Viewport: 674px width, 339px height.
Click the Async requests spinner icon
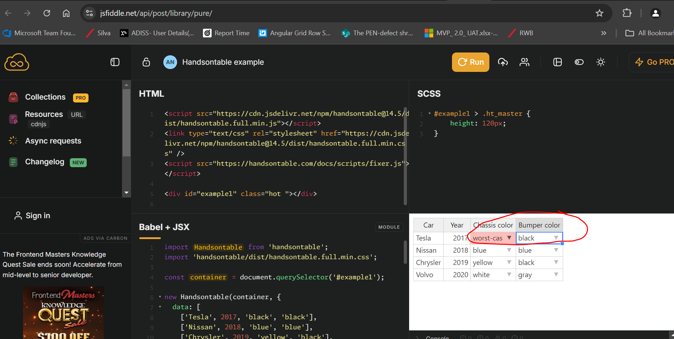click(x=13, y=141)
